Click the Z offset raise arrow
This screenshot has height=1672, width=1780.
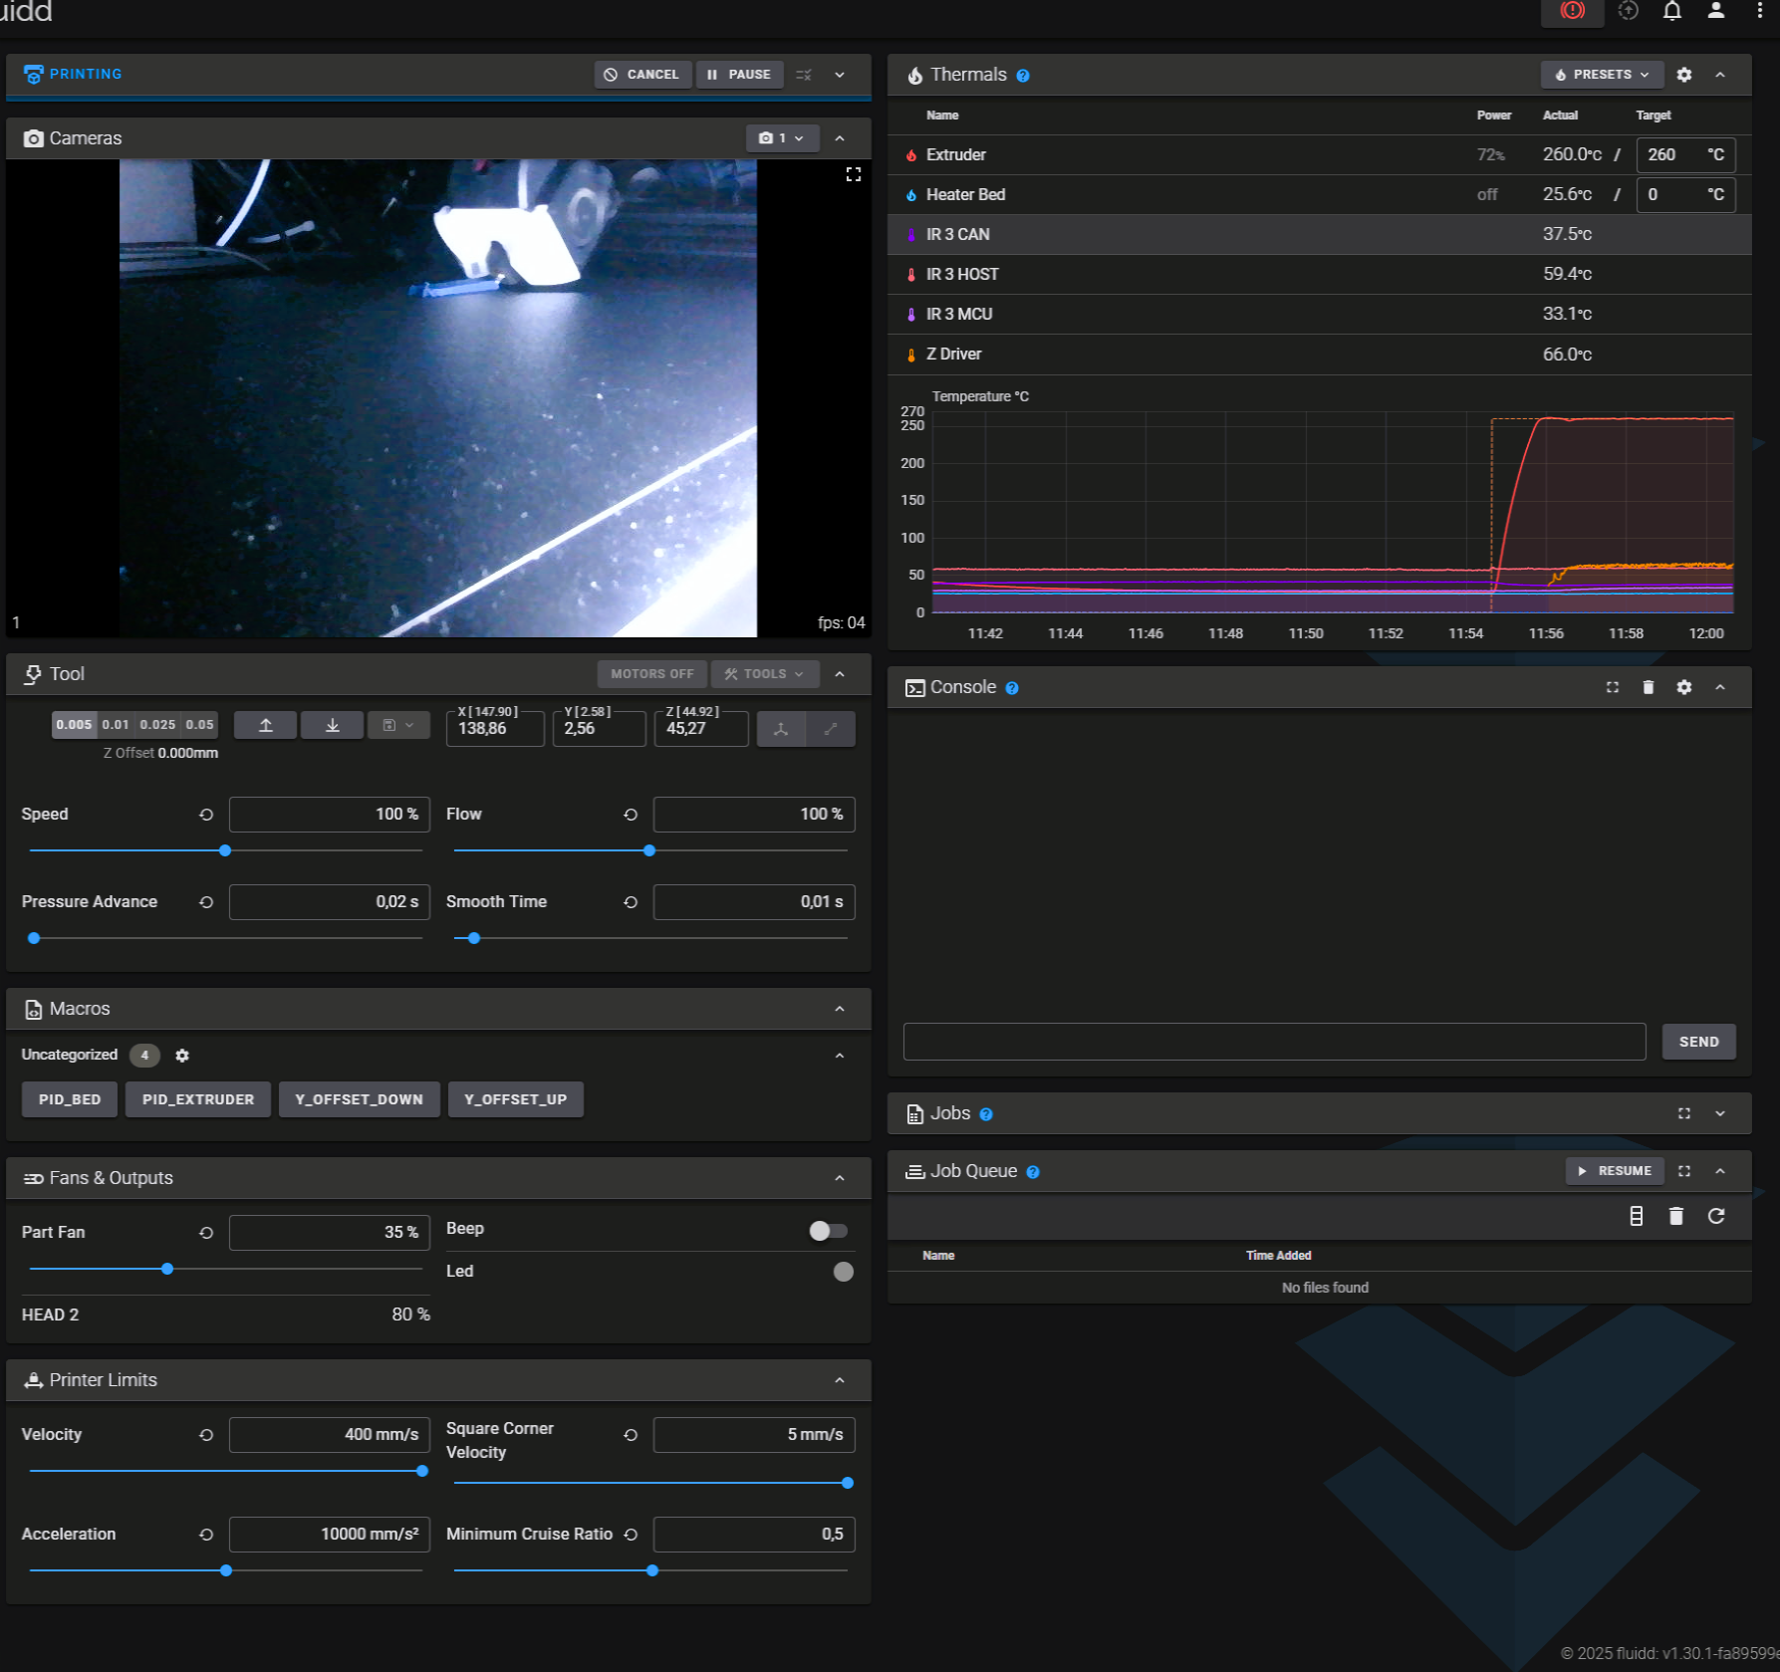(265, 725)
